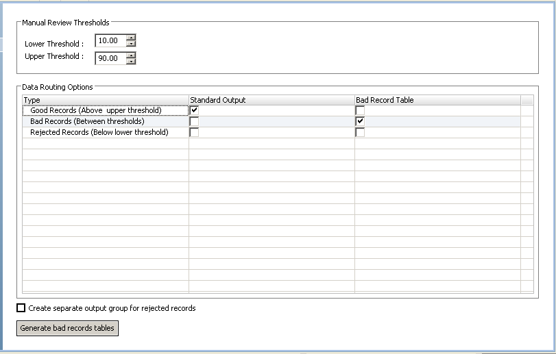The image size is (556, 354).
Task: Uncheck Bad Record Table for Bad Records
Action: 360,121
